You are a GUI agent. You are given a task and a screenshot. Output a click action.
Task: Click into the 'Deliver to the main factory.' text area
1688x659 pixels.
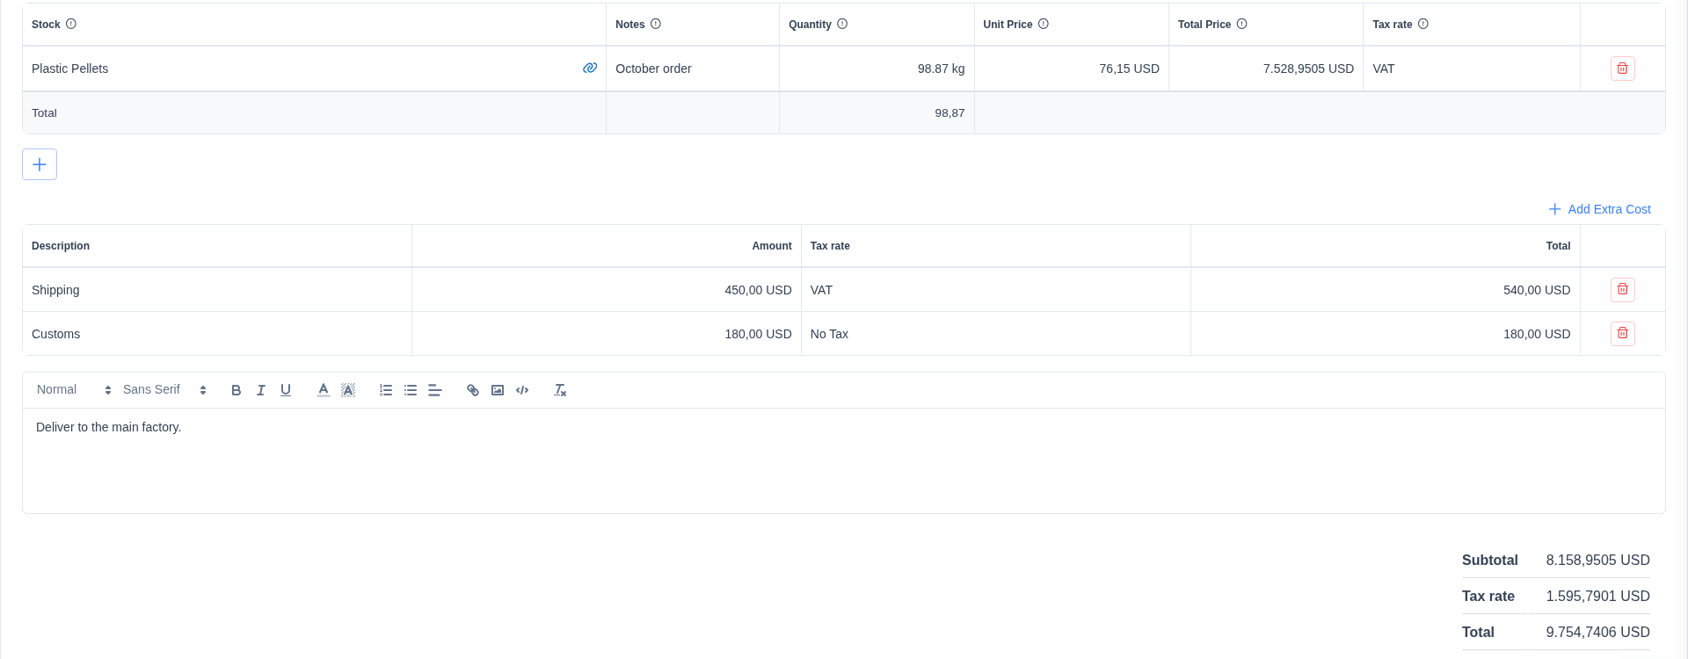(x=844, y=460)
